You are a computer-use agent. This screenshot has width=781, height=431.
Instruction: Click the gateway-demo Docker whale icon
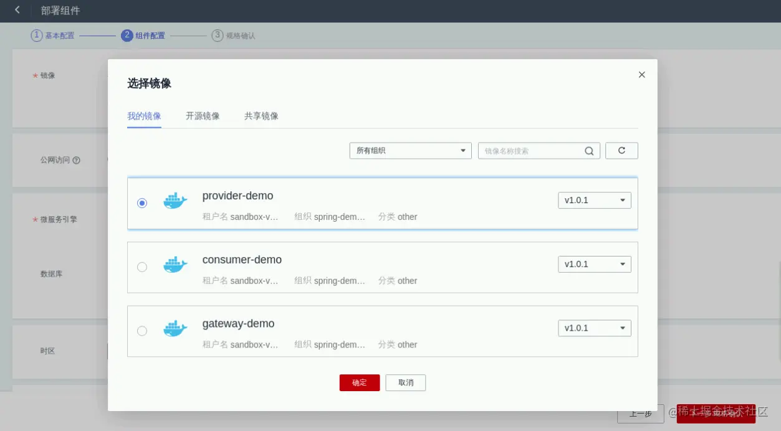coord(175,328)
